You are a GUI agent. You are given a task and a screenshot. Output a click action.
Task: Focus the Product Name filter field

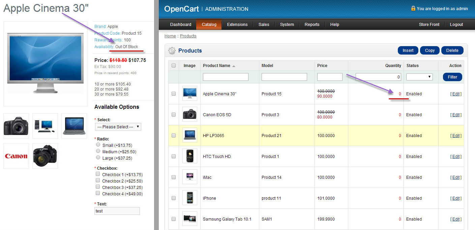[226, 77]
